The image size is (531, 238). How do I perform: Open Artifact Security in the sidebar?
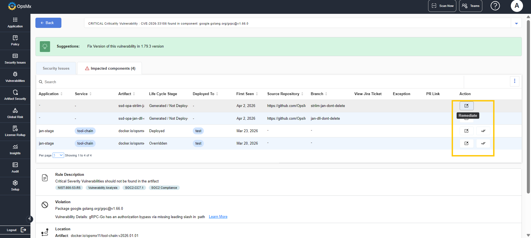click(x=15, y=95)
